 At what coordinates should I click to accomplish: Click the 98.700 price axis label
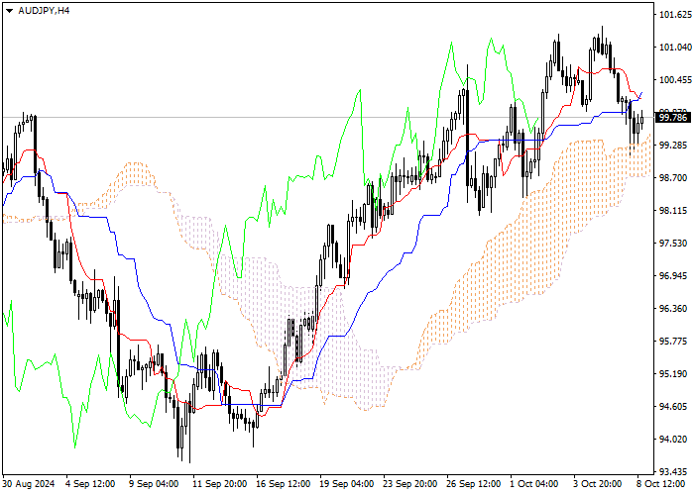[675, 177]
